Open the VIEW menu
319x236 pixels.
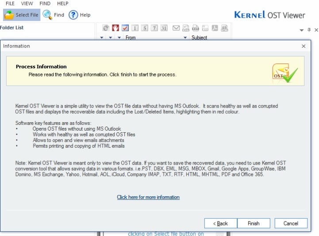[27, 4]
